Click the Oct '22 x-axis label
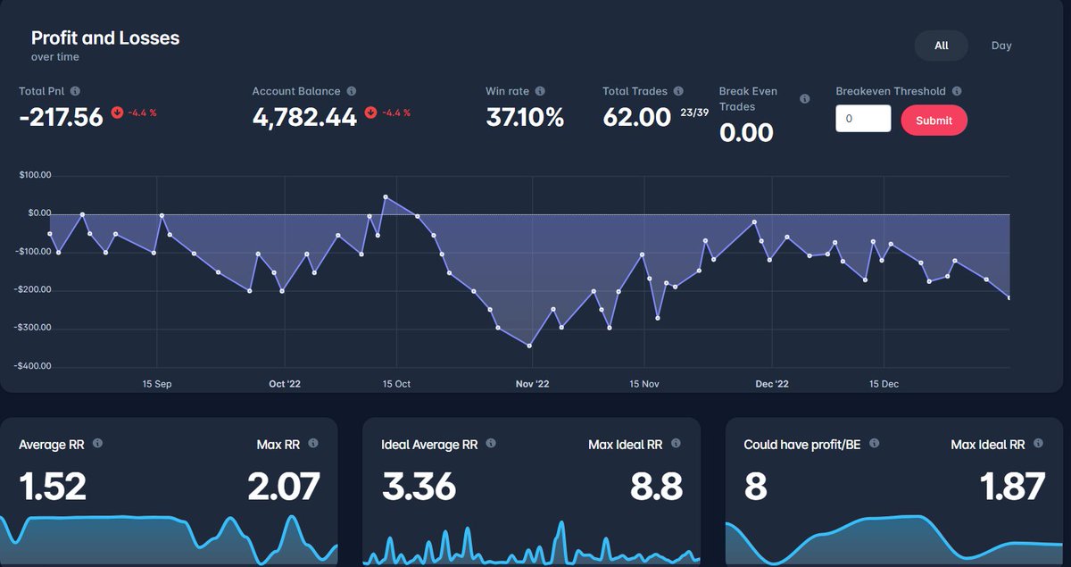The image size is (1071, 567). pyautogui.click(x=285, y=384)
